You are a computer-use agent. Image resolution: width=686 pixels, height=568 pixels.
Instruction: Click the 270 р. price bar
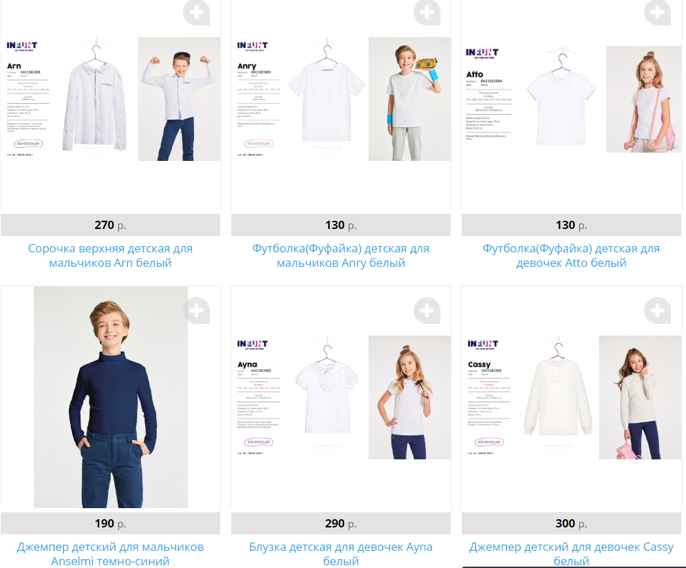(110, 225)
